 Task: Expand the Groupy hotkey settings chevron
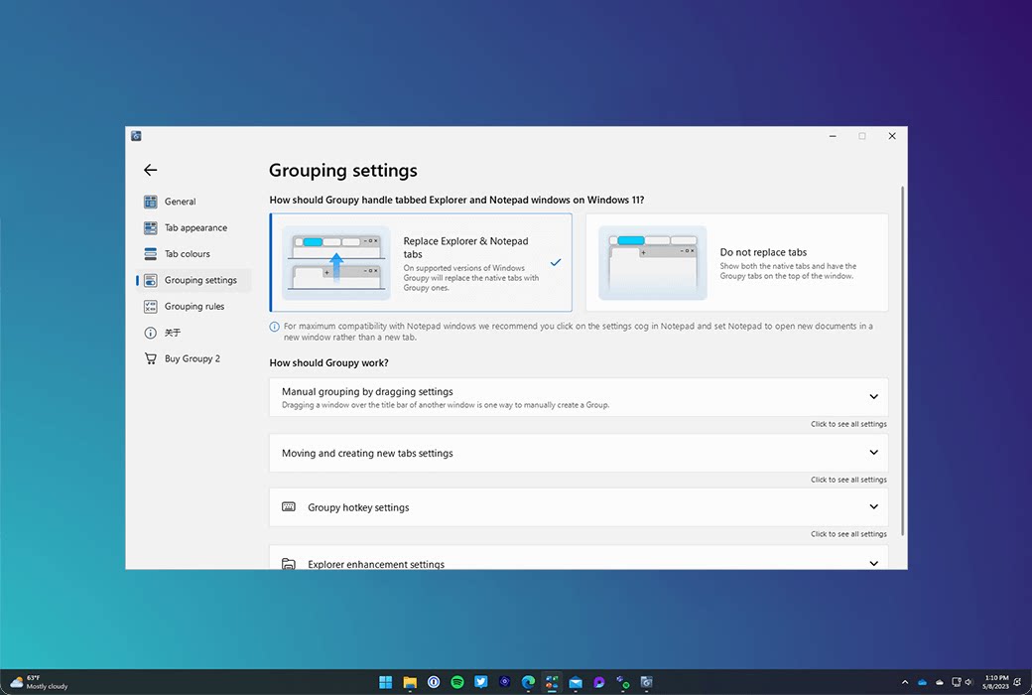(873, 507)
